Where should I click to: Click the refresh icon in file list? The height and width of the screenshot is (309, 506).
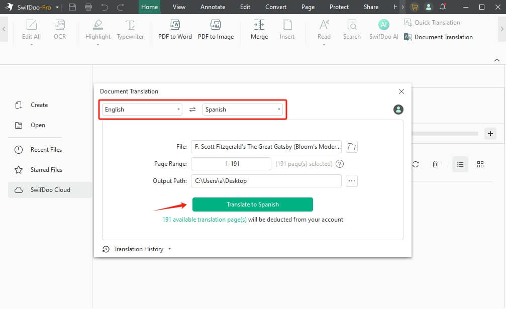[416, 164]
